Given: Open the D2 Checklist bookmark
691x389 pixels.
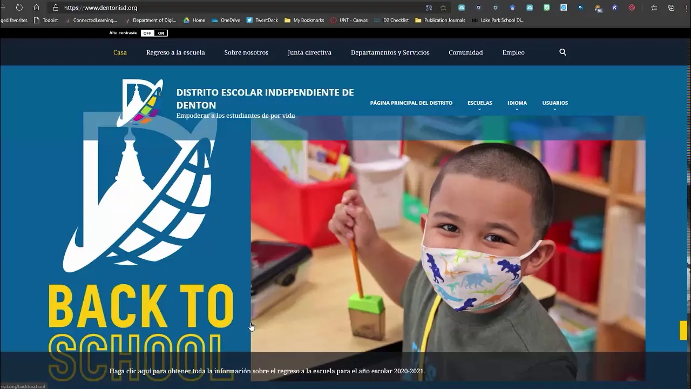Looking at the screenshot, I should [x=391, y=20].
